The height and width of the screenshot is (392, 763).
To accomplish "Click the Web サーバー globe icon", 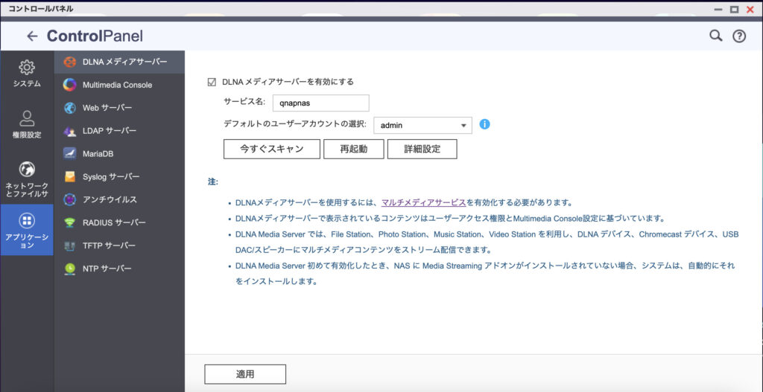I will (x=70, y=108).
